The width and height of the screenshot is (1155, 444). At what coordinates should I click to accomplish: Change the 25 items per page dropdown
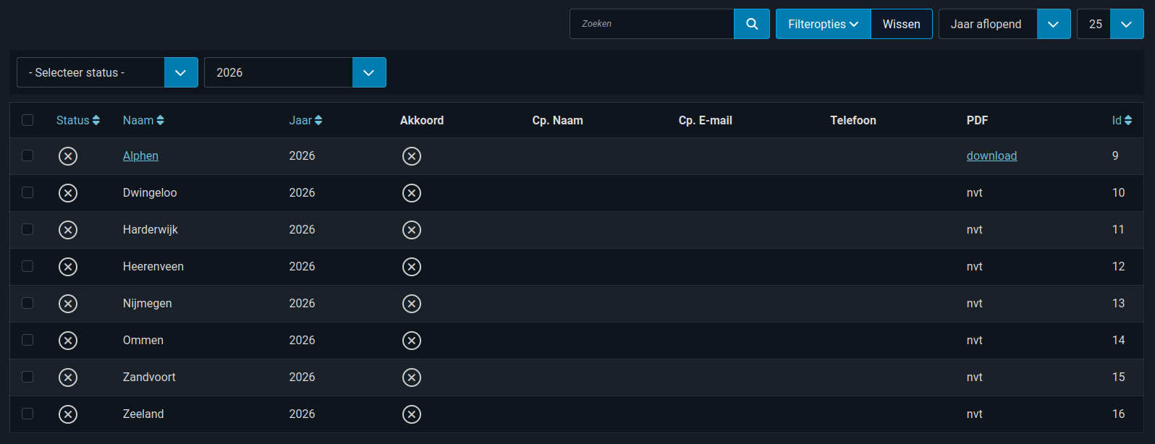point(1110,24)
